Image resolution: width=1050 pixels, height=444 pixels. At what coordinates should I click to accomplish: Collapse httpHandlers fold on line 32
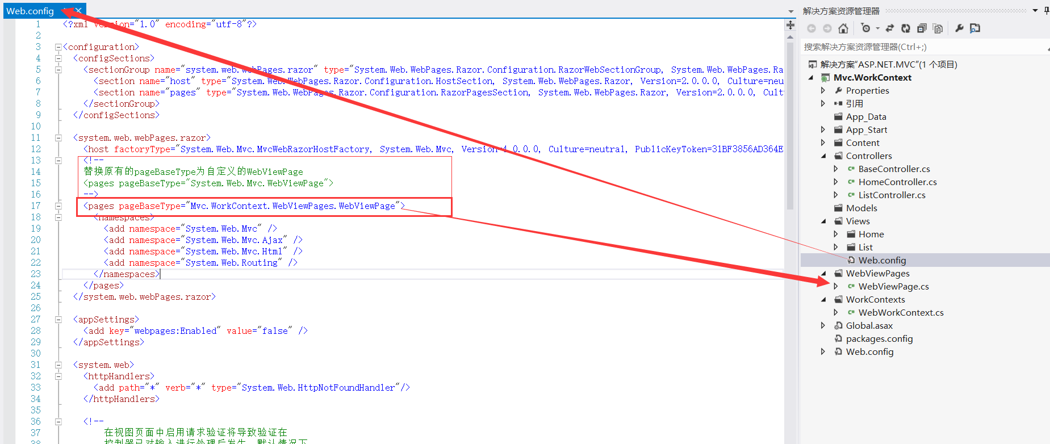[58, 376]
